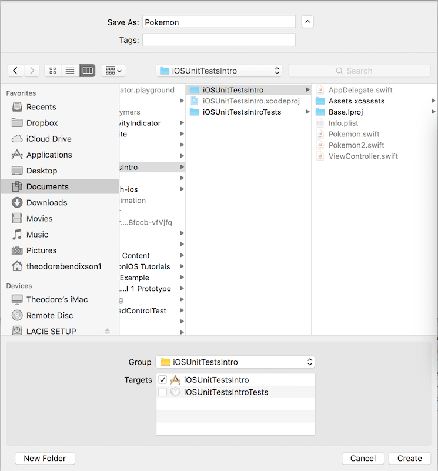
Task: Open the Group popup menu
Action: coord(235,362)
